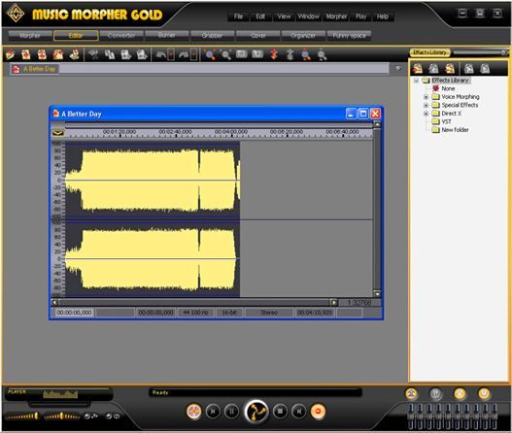Image resolution: width=512 pixels, height=433 pixels.
Task: Stop playback with the square stop button
Action: click(x=280, y=412)
